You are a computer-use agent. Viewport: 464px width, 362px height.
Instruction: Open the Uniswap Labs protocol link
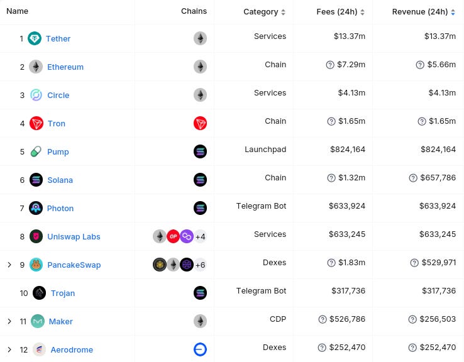click(74, 236)
